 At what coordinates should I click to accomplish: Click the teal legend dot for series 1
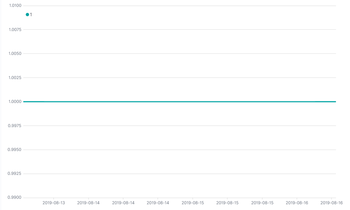[x=27, y=15]
